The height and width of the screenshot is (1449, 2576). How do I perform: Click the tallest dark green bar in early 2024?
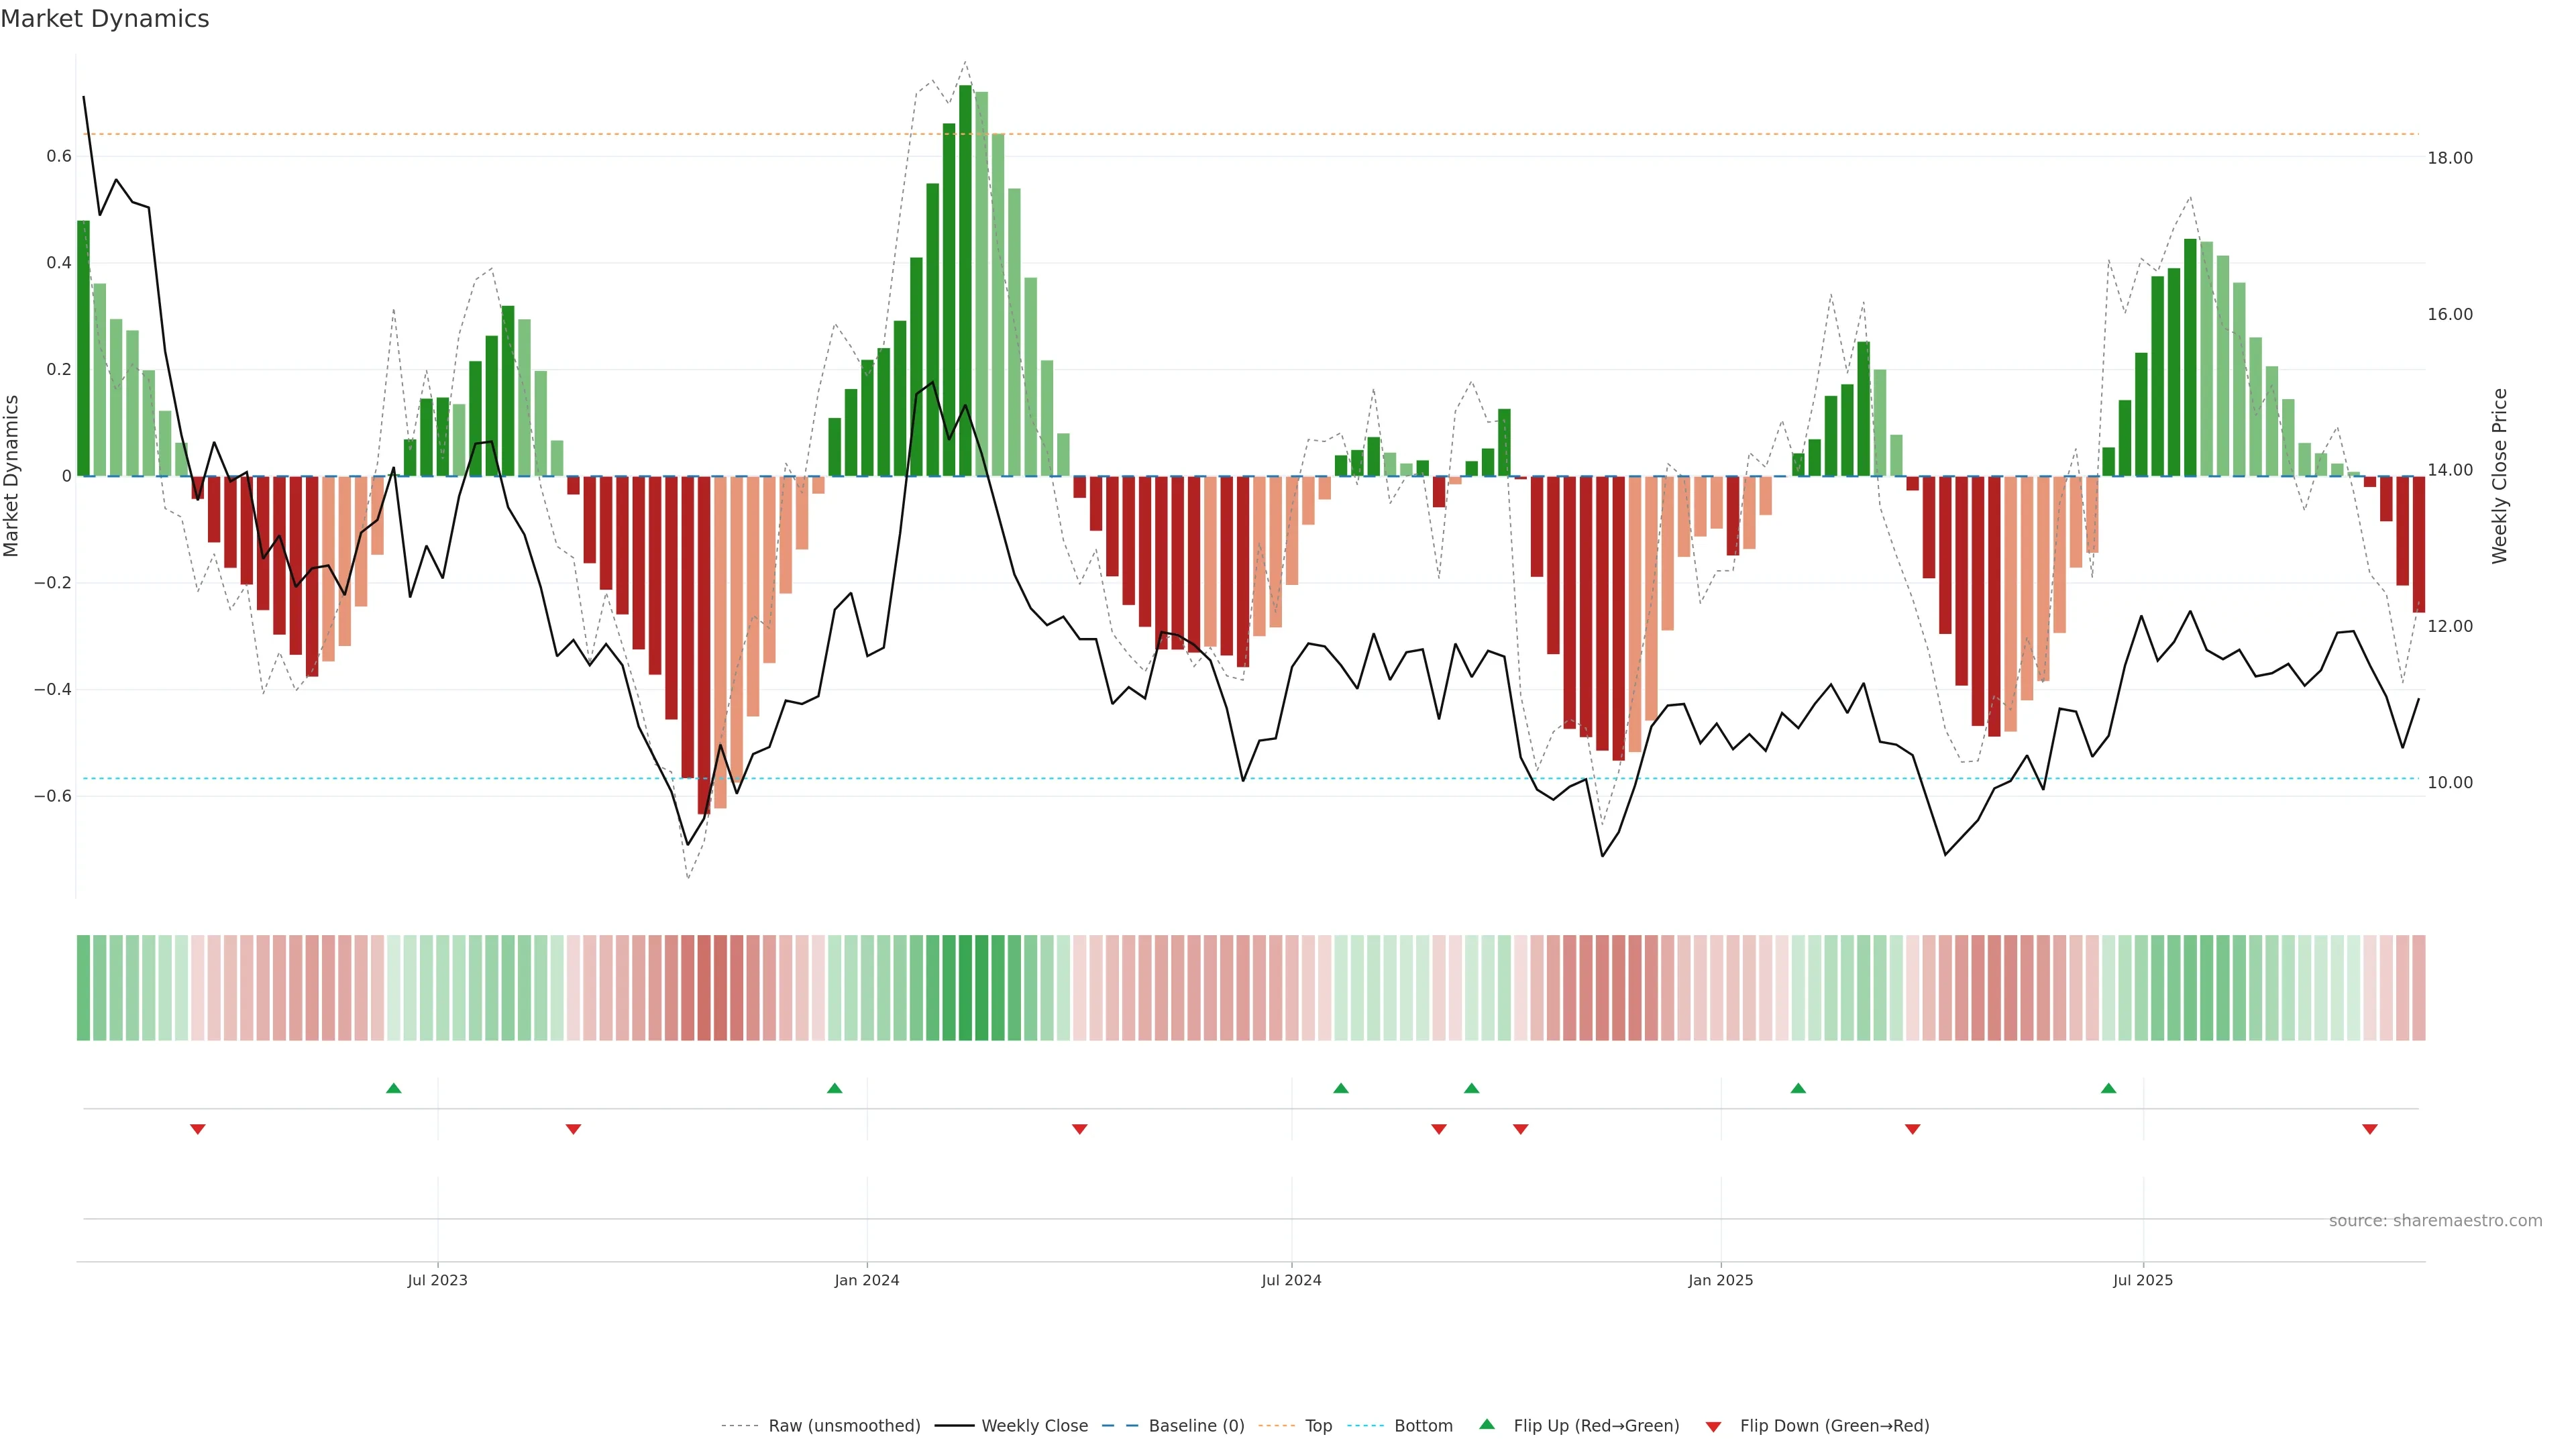965,280
